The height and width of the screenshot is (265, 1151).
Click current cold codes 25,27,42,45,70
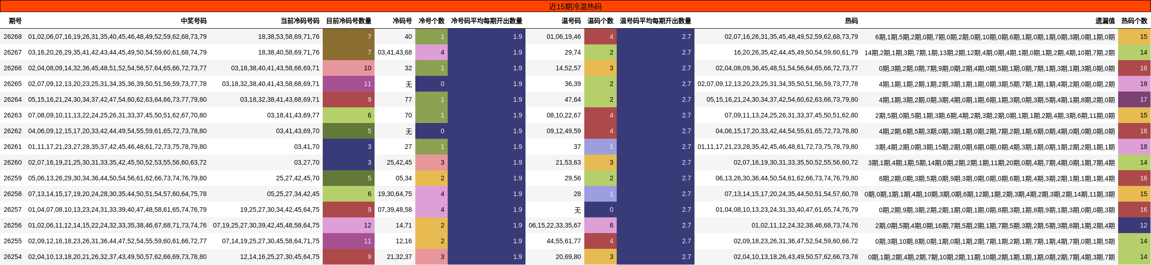pos(298,178)
